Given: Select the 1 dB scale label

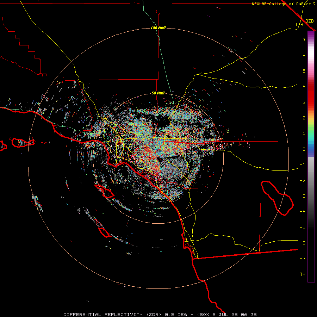Looking at the screenshot, I should click(x=304, y=133).
